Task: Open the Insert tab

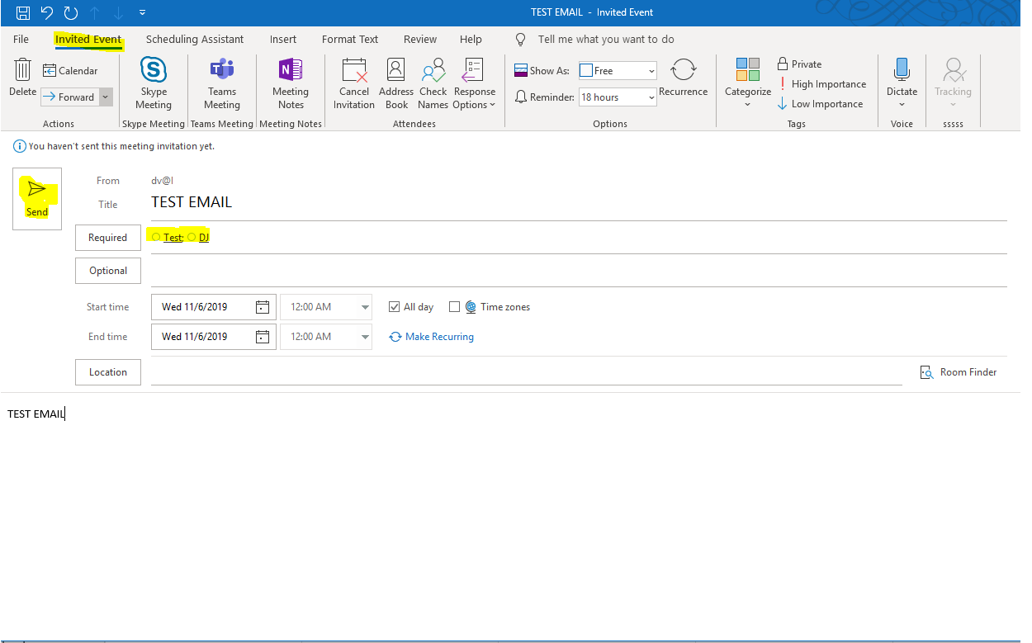Action: pyautogui.click(x=283, y=39)
